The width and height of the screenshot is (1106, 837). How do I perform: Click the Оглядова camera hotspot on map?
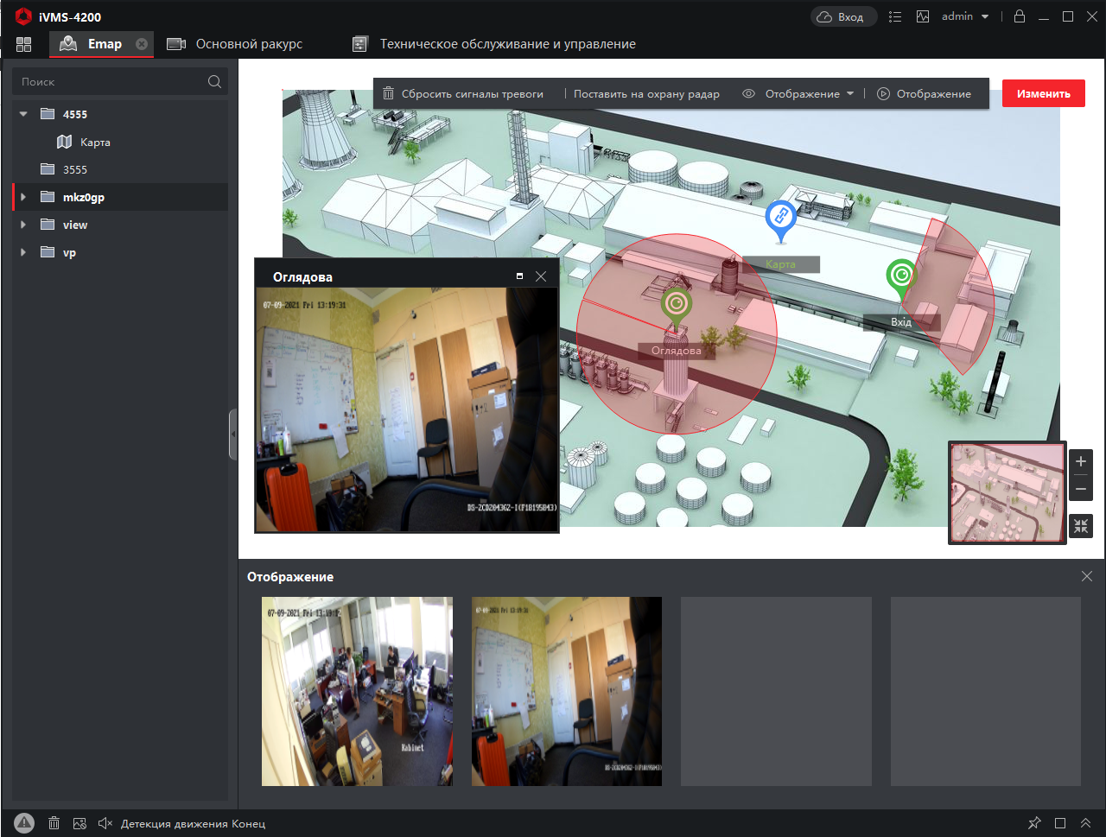(676, 306)
